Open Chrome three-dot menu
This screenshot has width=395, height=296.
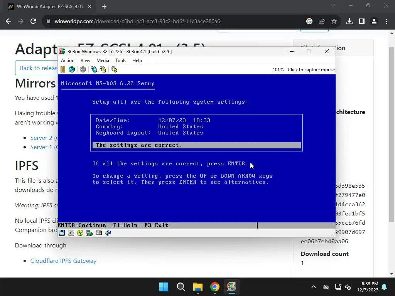[x=387, y=22]
